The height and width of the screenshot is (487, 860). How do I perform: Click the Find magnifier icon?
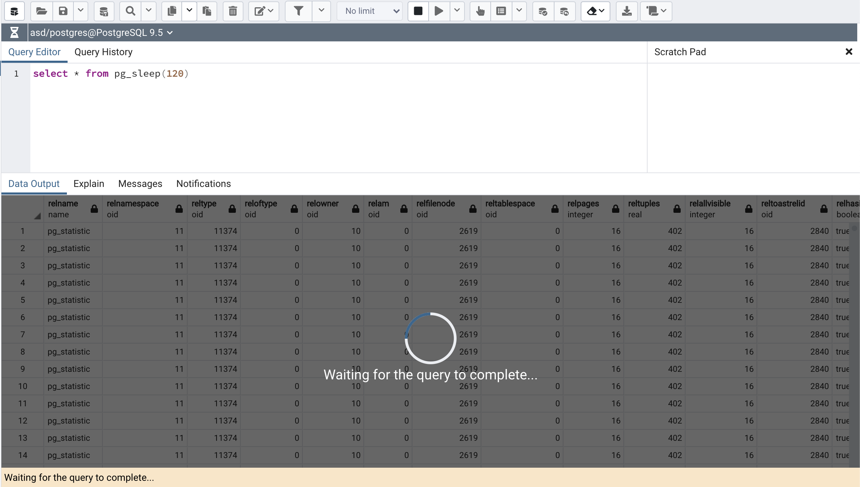coord(130,11)
